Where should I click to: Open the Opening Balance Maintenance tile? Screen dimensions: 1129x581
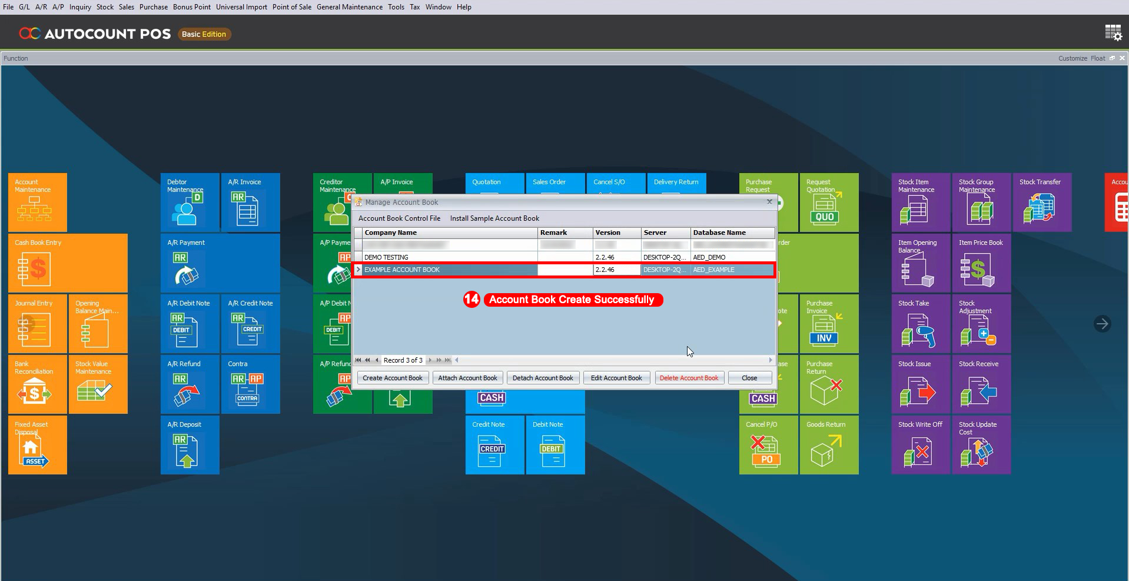(98, 323)
